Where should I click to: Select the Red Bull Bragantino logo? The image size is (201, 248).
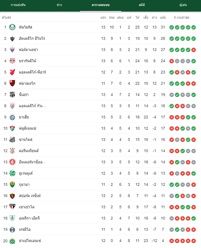point(12,61)
